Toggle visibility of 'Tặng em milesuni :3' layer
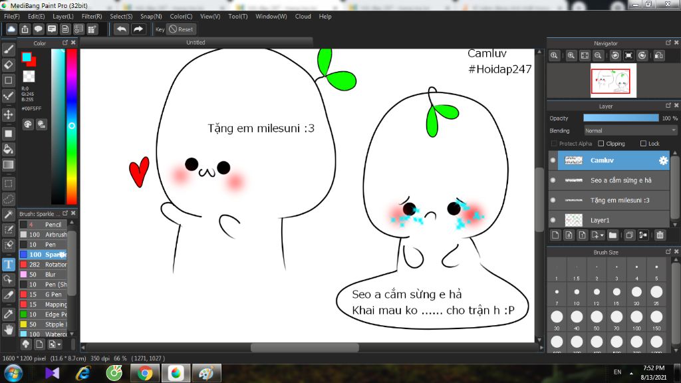 553,200
